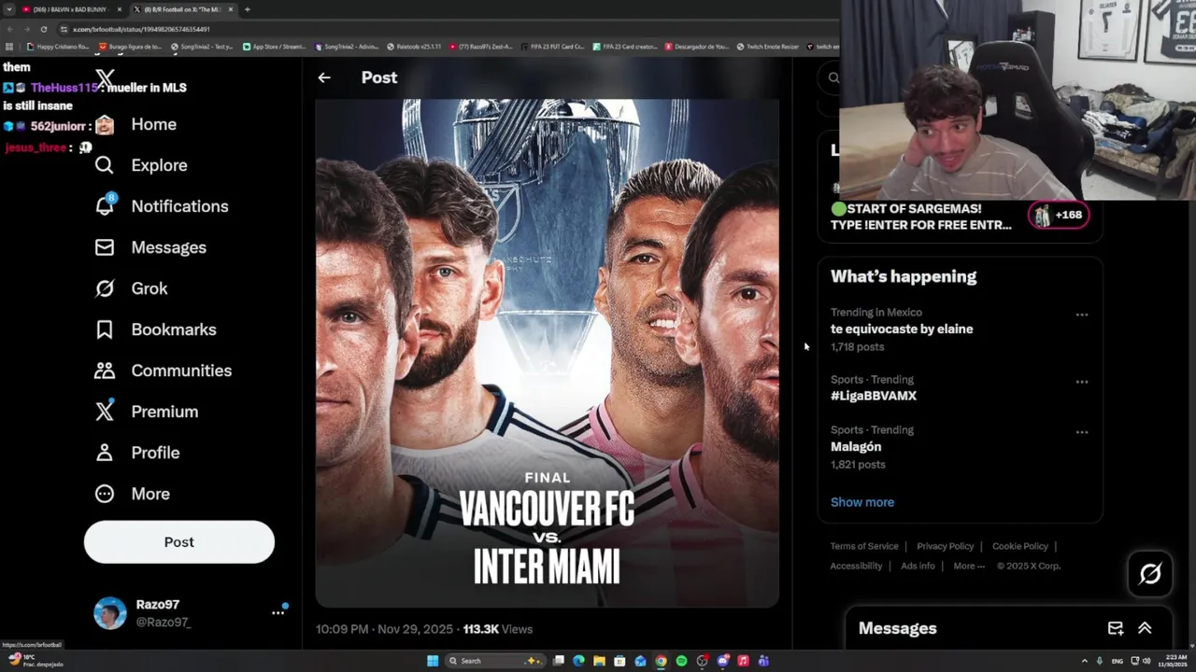Open Grok from the sidebar
The width and height of the screenshot is (1196, 672).
point(131,288)
